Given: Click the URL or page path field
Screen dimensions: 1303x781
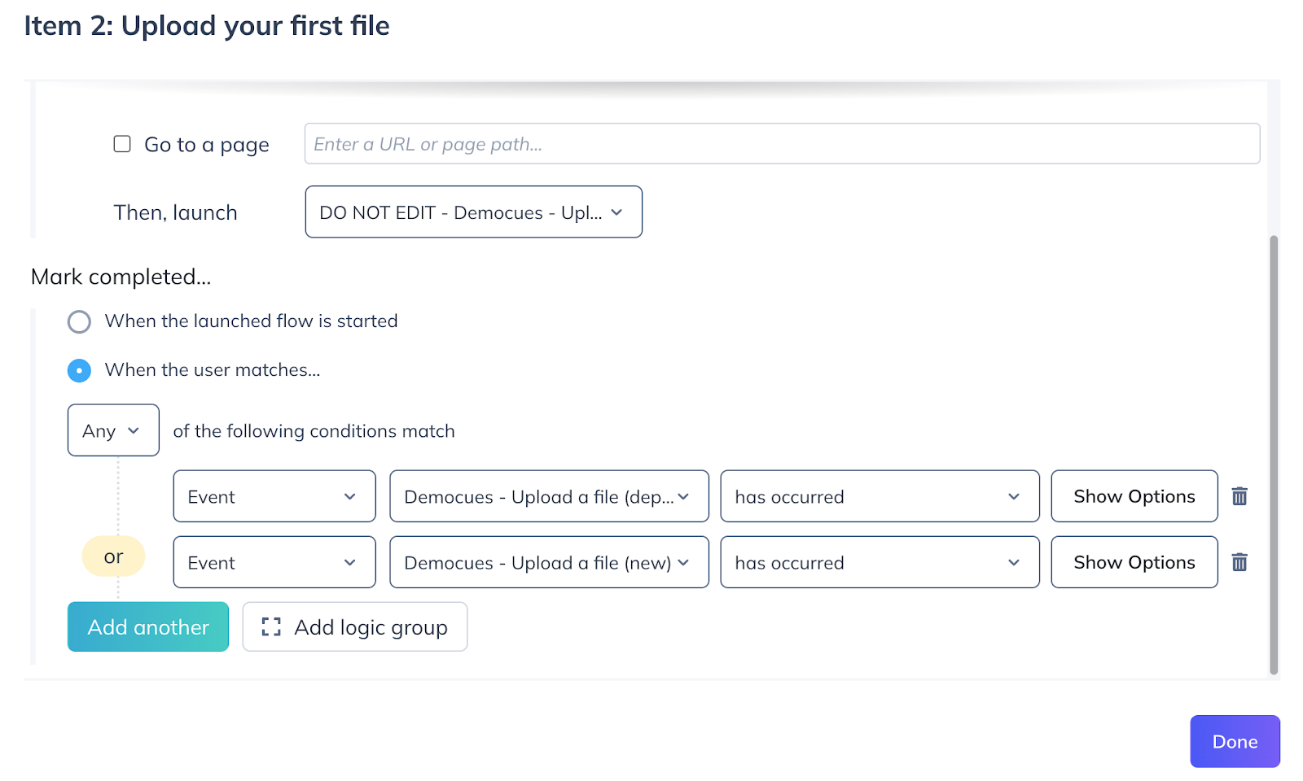Looking at the screenshot, I should click(x=781, y=144).
